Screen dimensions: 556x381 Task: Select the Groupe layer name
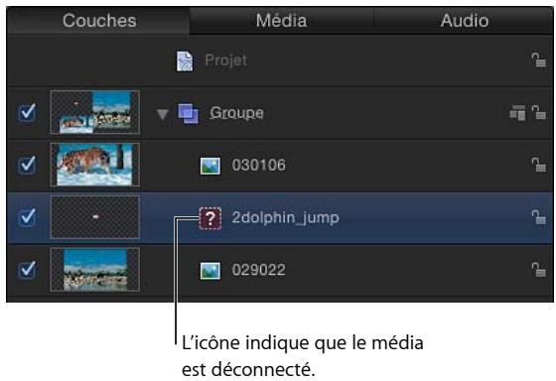pos(236,113)
